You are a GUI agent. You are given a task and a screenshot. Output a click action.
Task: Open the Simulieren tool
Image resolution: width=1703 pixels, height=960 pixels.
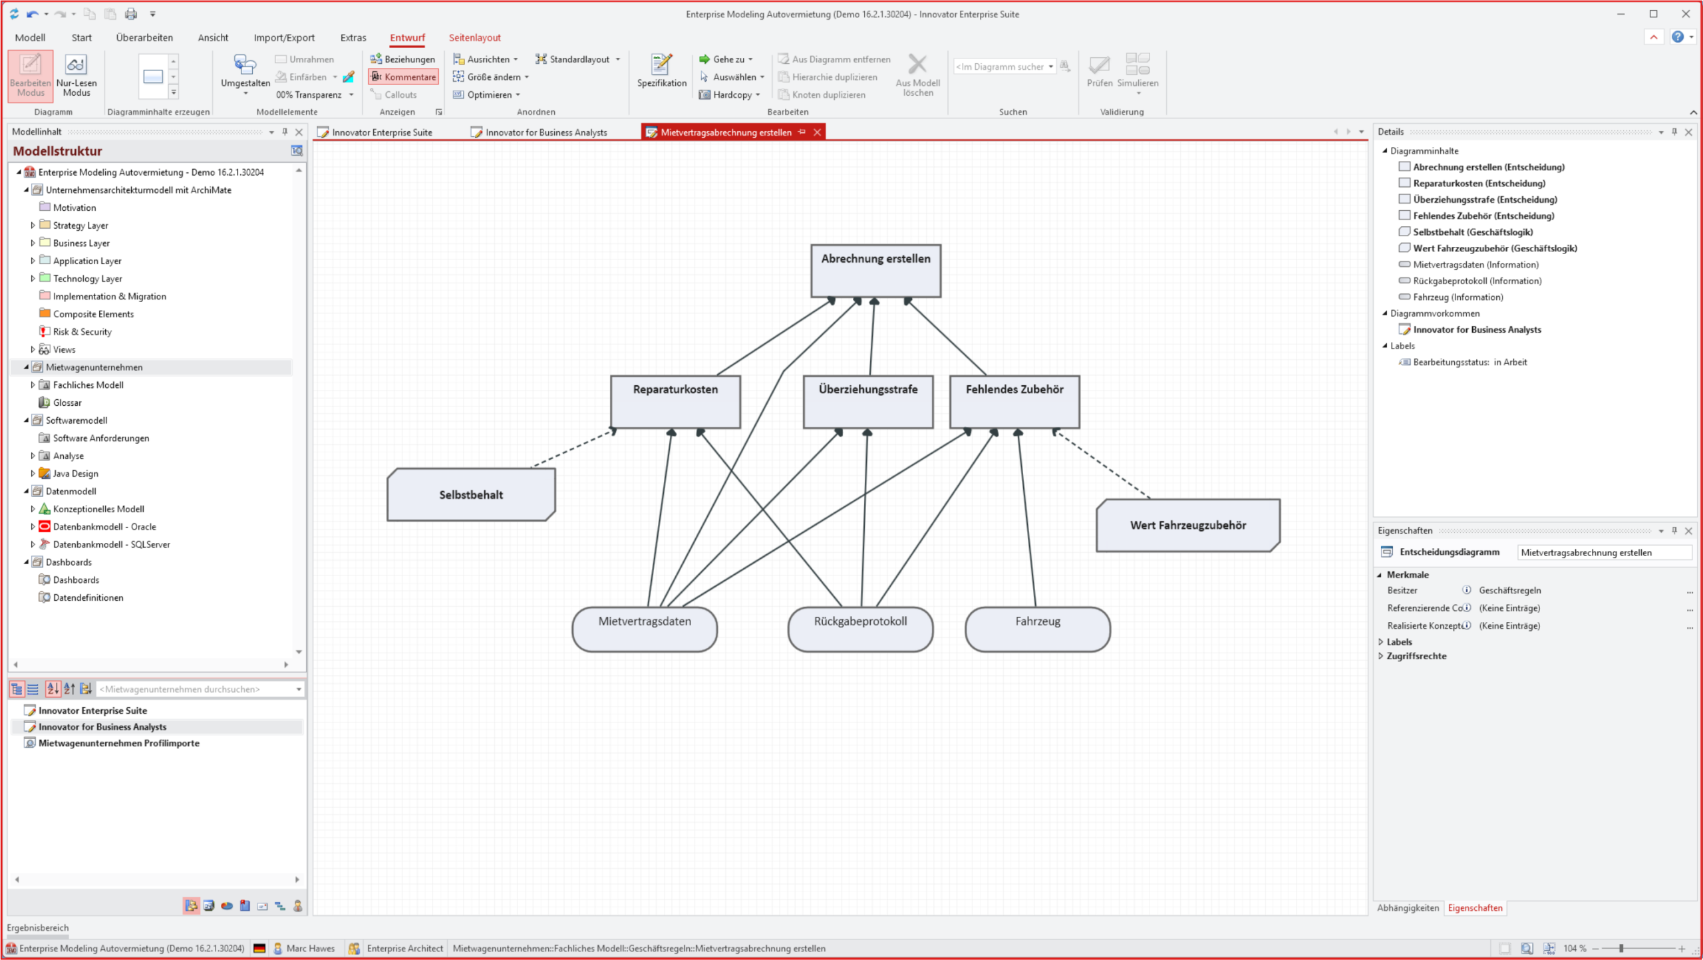1138,65
